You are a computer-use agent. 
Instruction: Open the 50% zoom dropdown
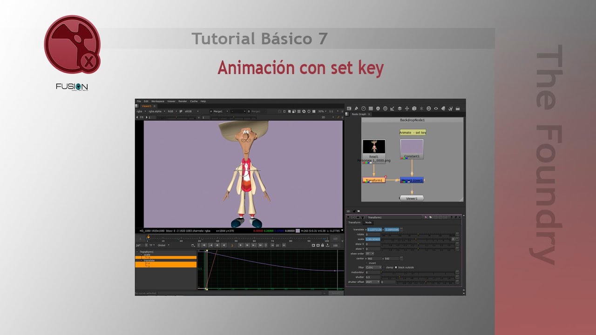321,111
